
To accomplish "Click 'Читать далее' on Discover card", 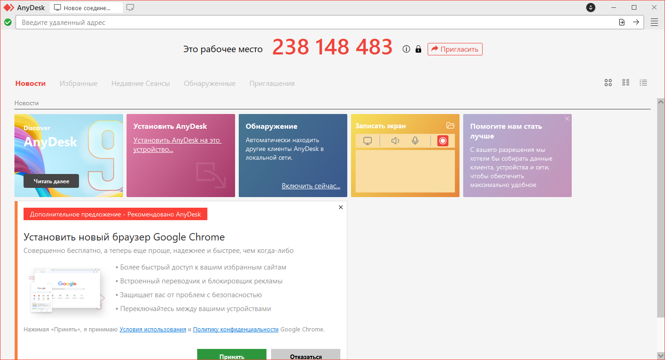I will pyautogui.click(x=51, y=181).
